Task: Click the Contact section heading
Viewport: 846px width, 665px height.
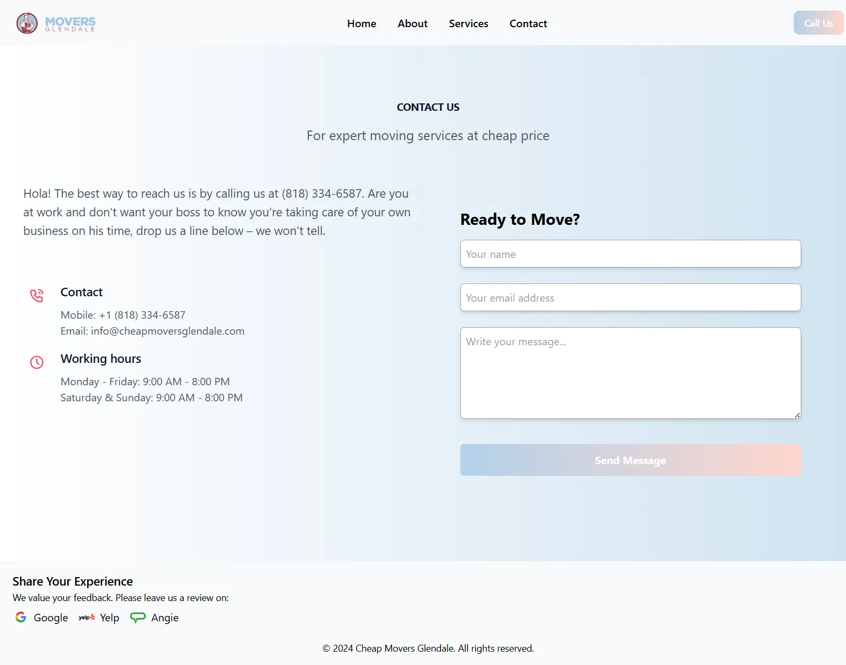Action: pyautogui.click(x=82, y=292)
